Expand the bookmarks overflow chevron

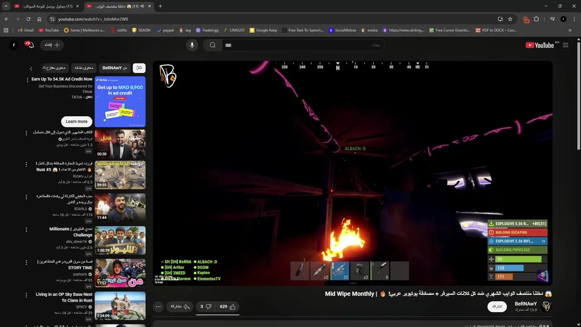(x=570, y=30)
